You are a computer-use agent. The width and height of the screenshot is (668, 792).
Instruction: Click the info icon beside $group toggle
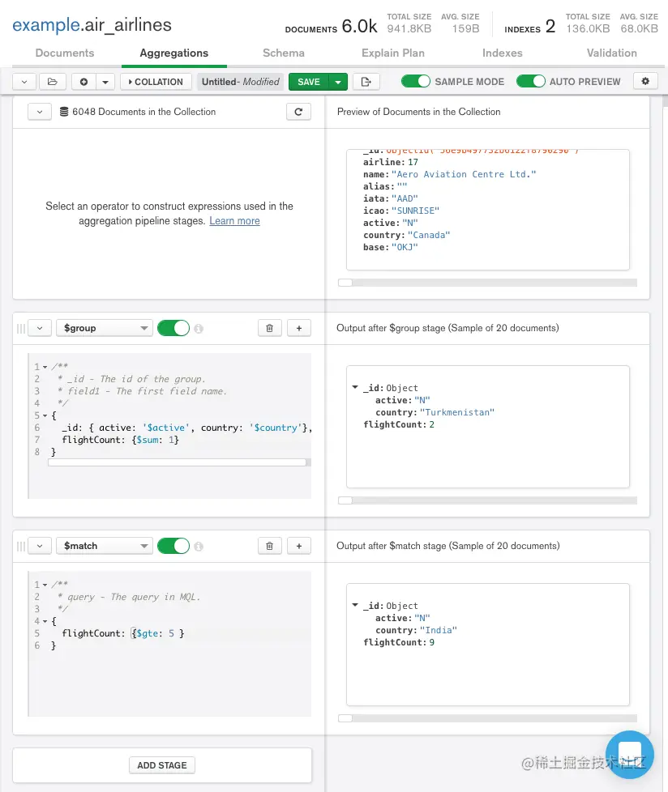tap(199, 329)
